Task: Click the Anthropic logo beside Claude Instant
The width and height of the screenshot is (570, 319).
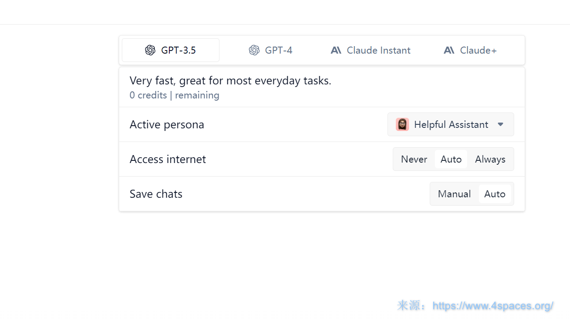Action: [336, 51]
